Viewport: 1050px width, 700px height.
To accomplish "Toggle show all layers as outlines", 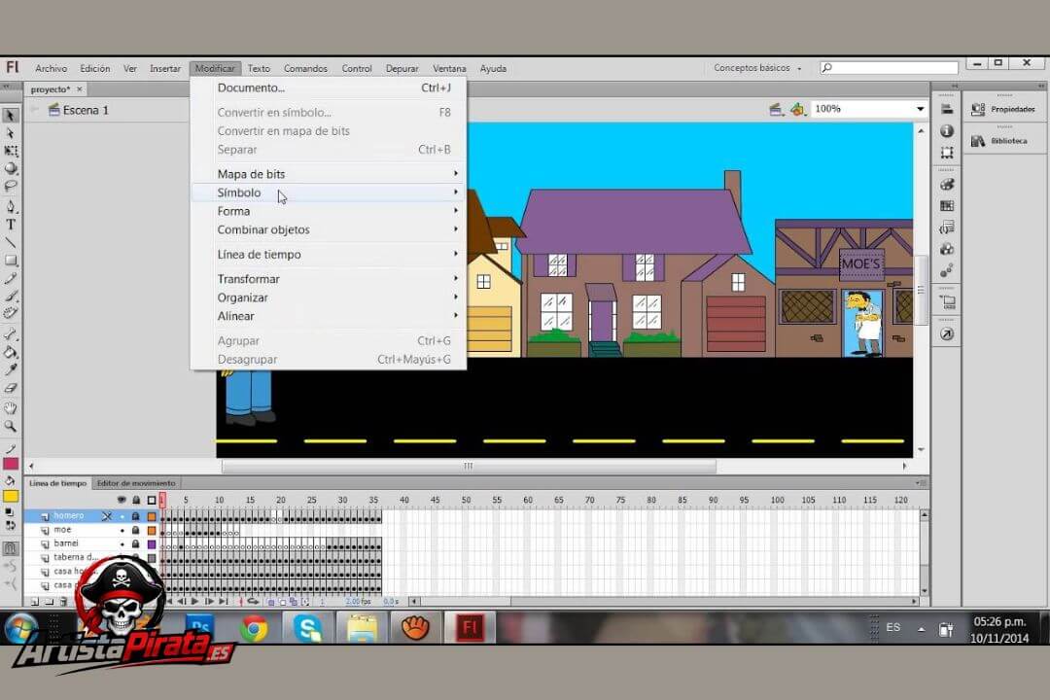I will tap(152, 500).
